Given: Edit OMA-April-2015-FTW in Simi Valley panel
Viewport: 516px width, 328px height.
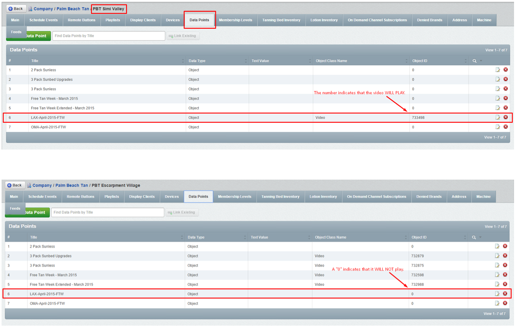Looking at the screenshot, I should (x=498, y=127).
